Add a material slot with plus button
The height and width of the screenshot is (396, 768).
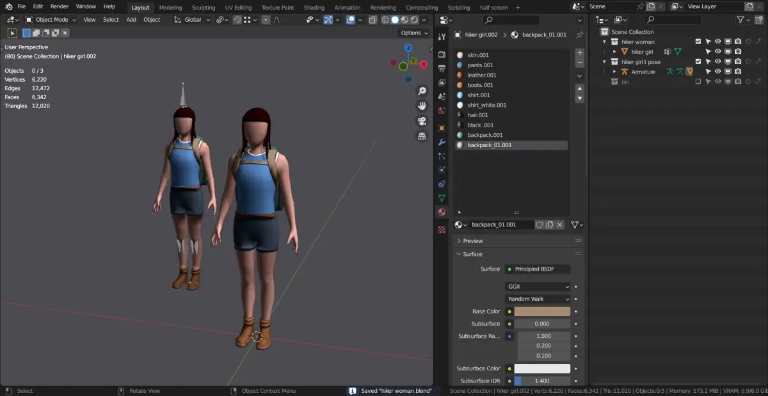(x=580, y=52)
